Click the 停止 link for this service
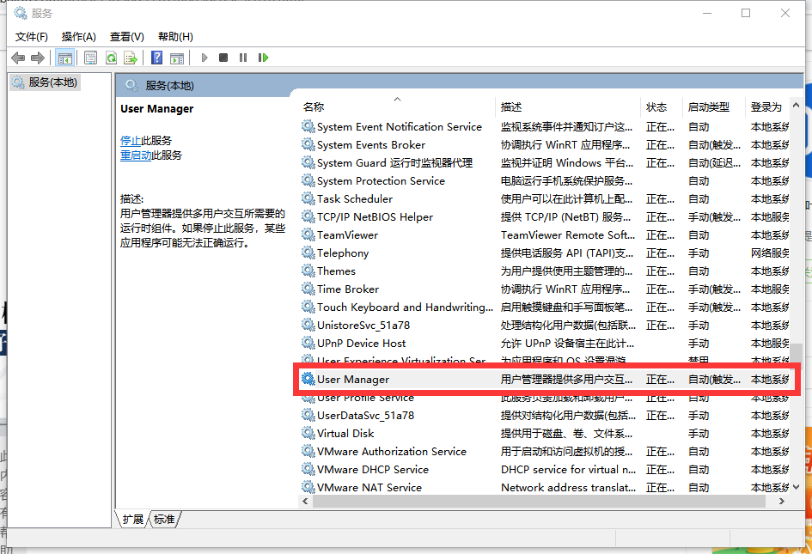This screenshot has height=554, width=812. pos(131,140)
